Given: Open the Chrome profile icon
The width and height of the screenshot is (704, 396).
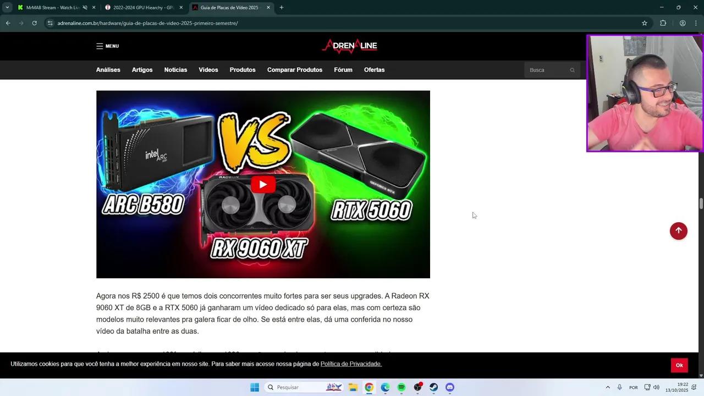Looking at the screenshot, I should [x=682, y=23].
